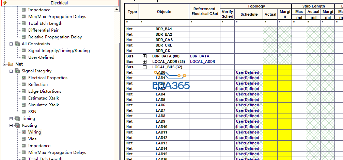Click the Stub Length Max column header

[299, 12]
